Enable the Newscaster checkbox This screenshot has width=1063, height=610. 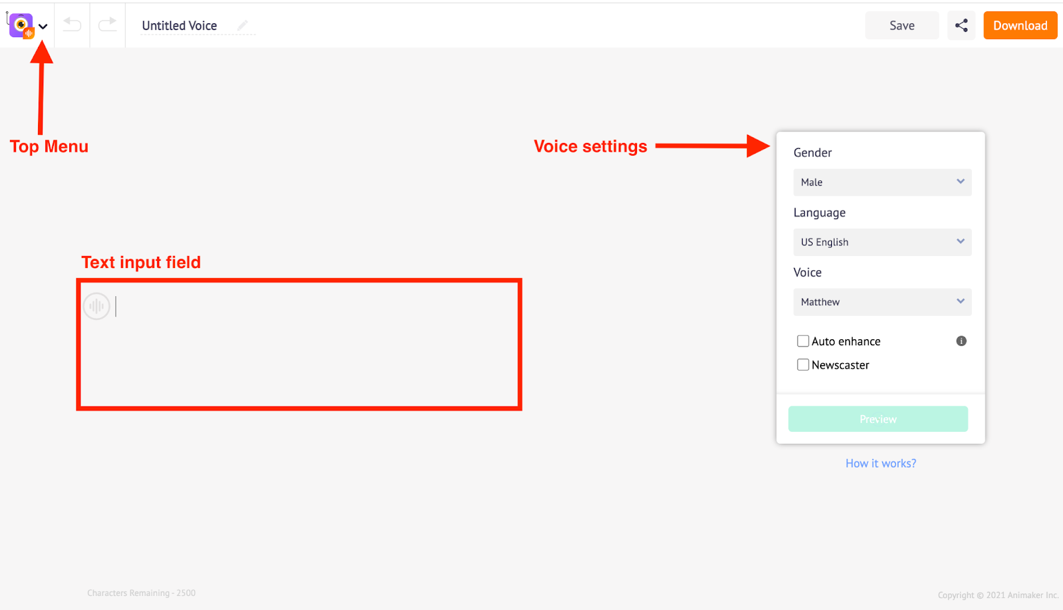point(803,365)
